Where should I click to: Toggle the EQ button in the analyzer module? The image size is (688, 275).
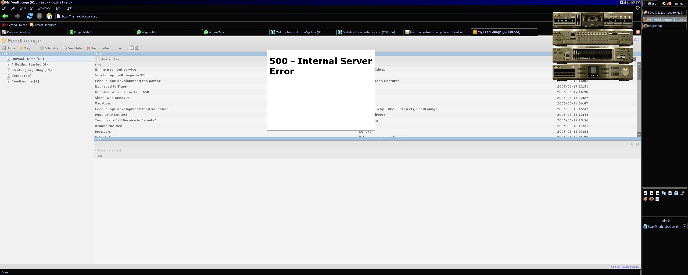point(568,59)
